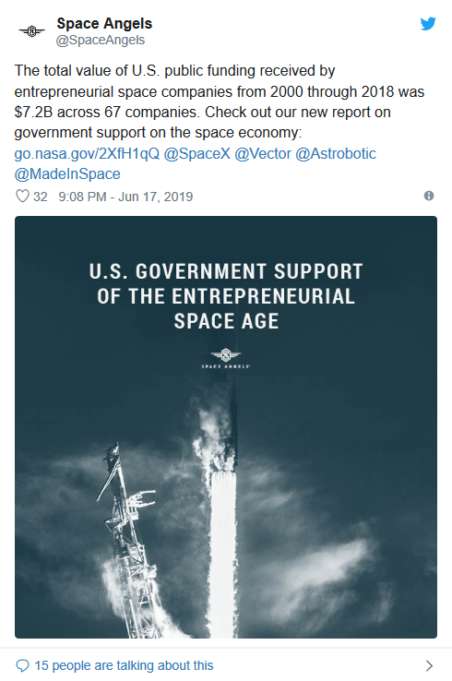The height and width of the screenshot is (681, 452).
Task: Click the Twitter bird logo icon
Action: coord(428,23)
